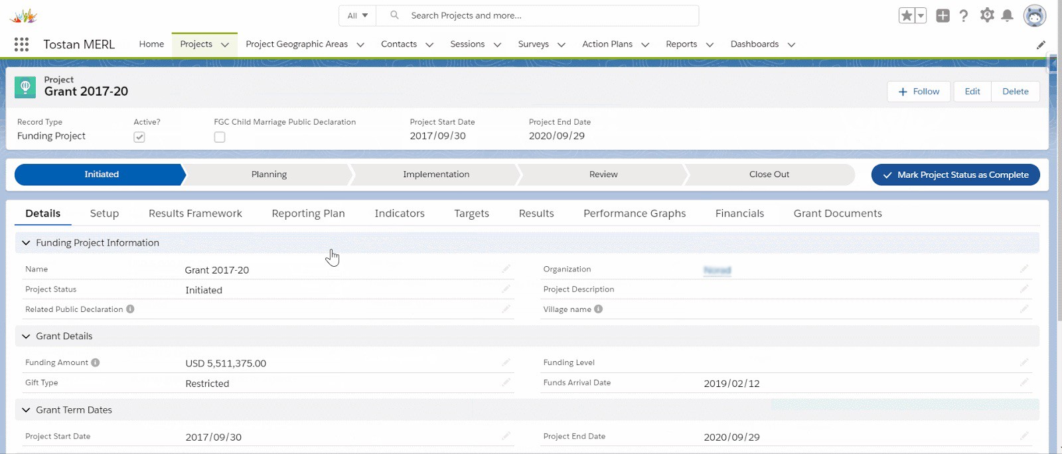1062x454 pixels.
Task: Select the Close Out path stage
Action: (769, 175)
